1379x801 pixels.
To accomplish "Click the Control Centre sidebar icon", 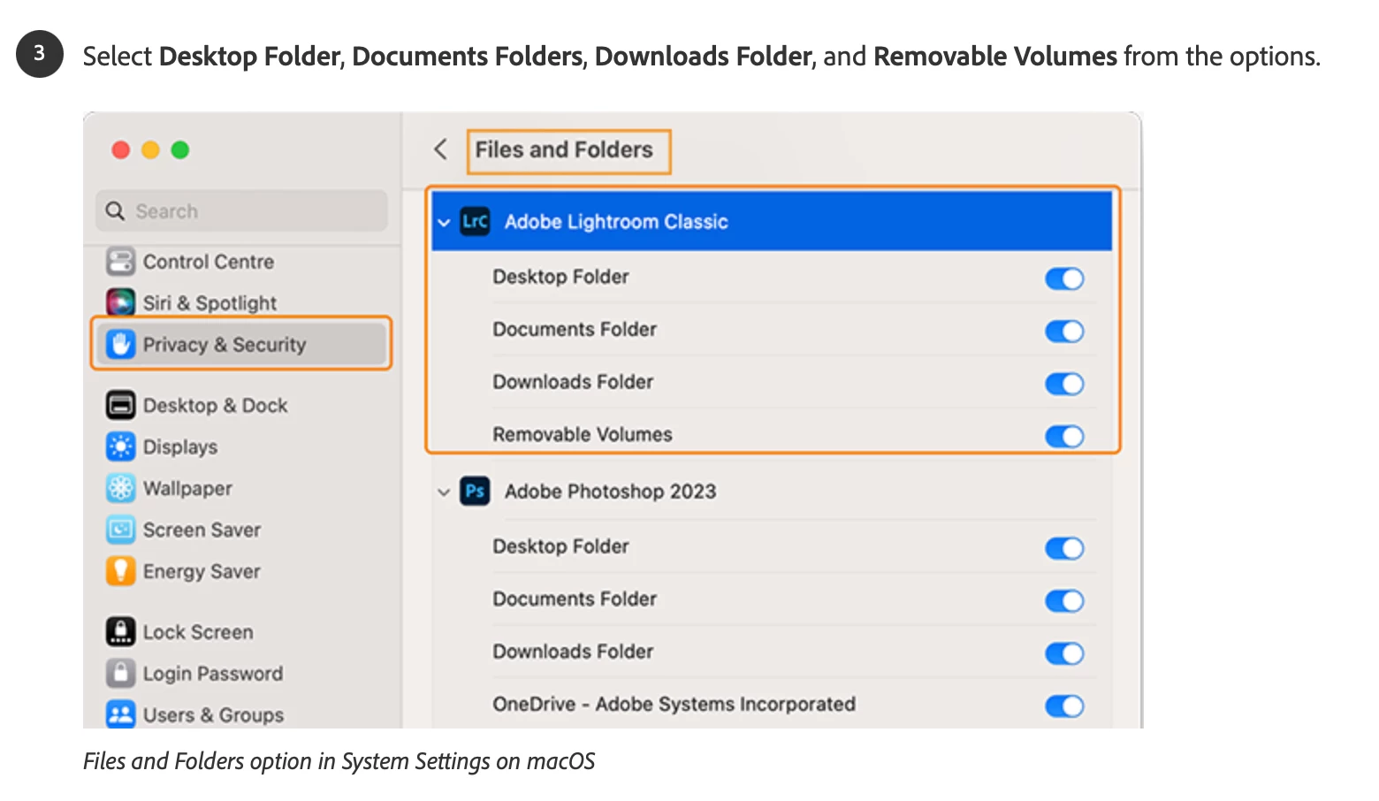I will click(x=120, y=262).
